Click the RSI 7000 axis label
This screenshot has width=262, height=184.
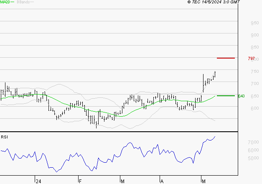pyautogui.click(x=254, y=142)
